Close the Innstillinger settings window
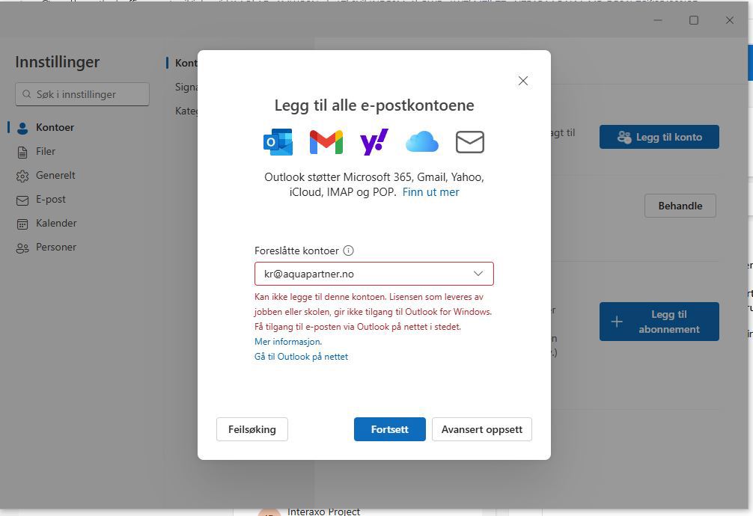The width and height of the screenshot is (753, 516). click(730, 20)
